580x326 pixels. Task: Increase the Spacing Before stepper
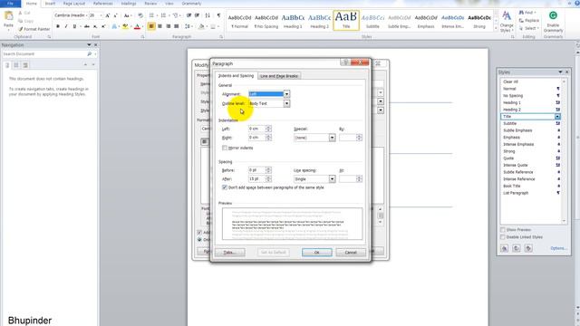tap(268, 168)
